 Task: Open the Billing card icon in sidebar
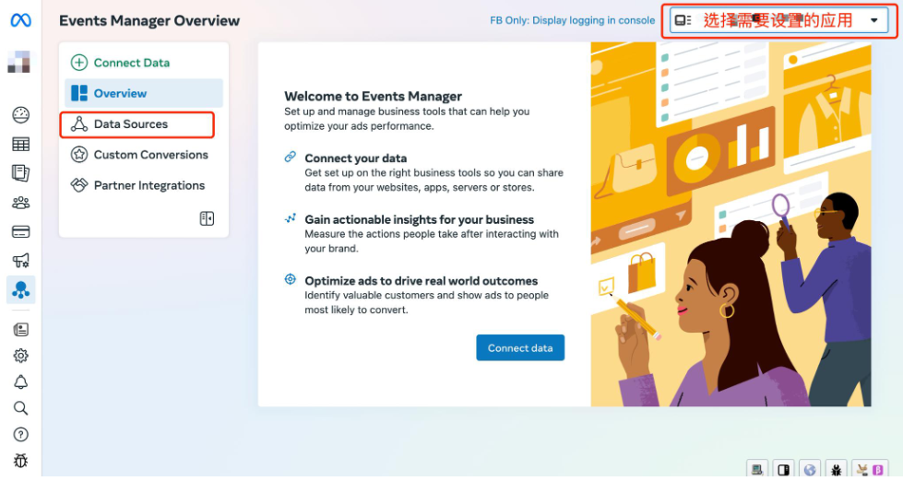[x=20, y=232]
